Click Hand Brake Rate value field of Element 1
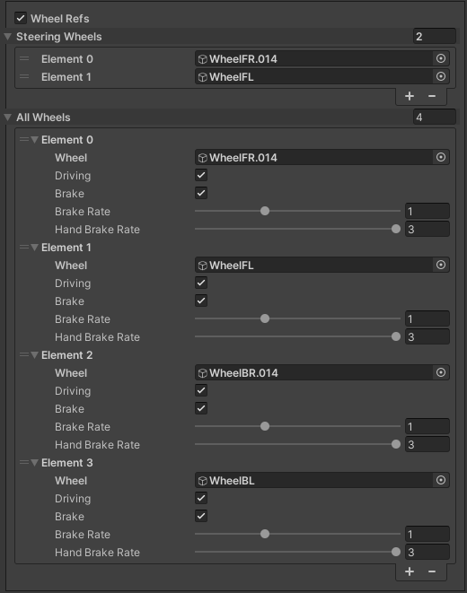 tap(427, 336)
